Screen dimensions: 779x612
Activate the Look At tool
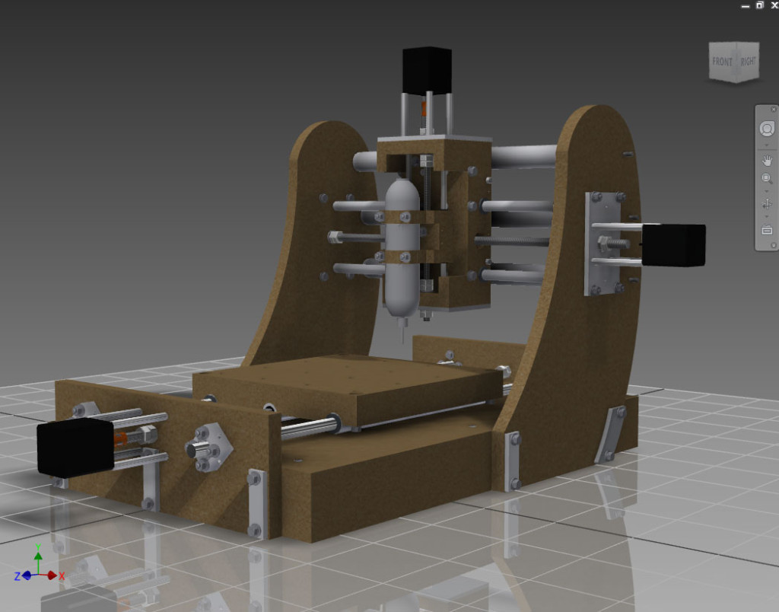click(767, 230)
